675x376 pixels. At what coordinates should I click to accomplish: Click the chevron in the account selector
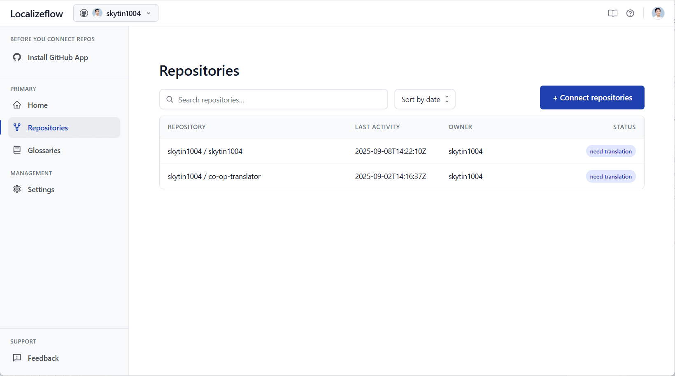[x=149, y=13]
